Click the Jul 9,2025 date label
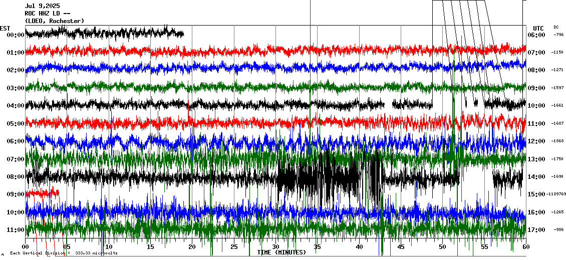 [x=42, y=6]
